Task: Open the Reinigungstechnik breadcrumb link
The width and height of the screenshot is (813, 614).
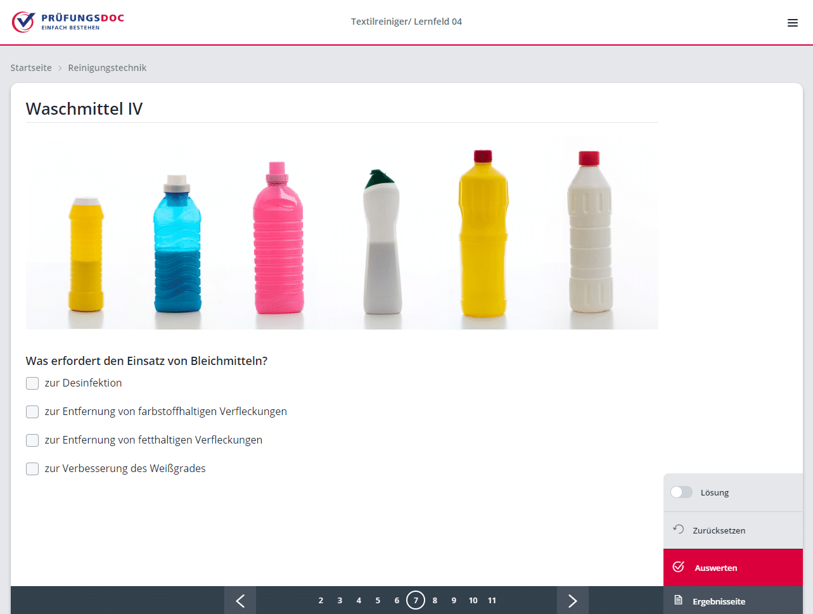Action: pyautogui.click(x=107, y=68)
